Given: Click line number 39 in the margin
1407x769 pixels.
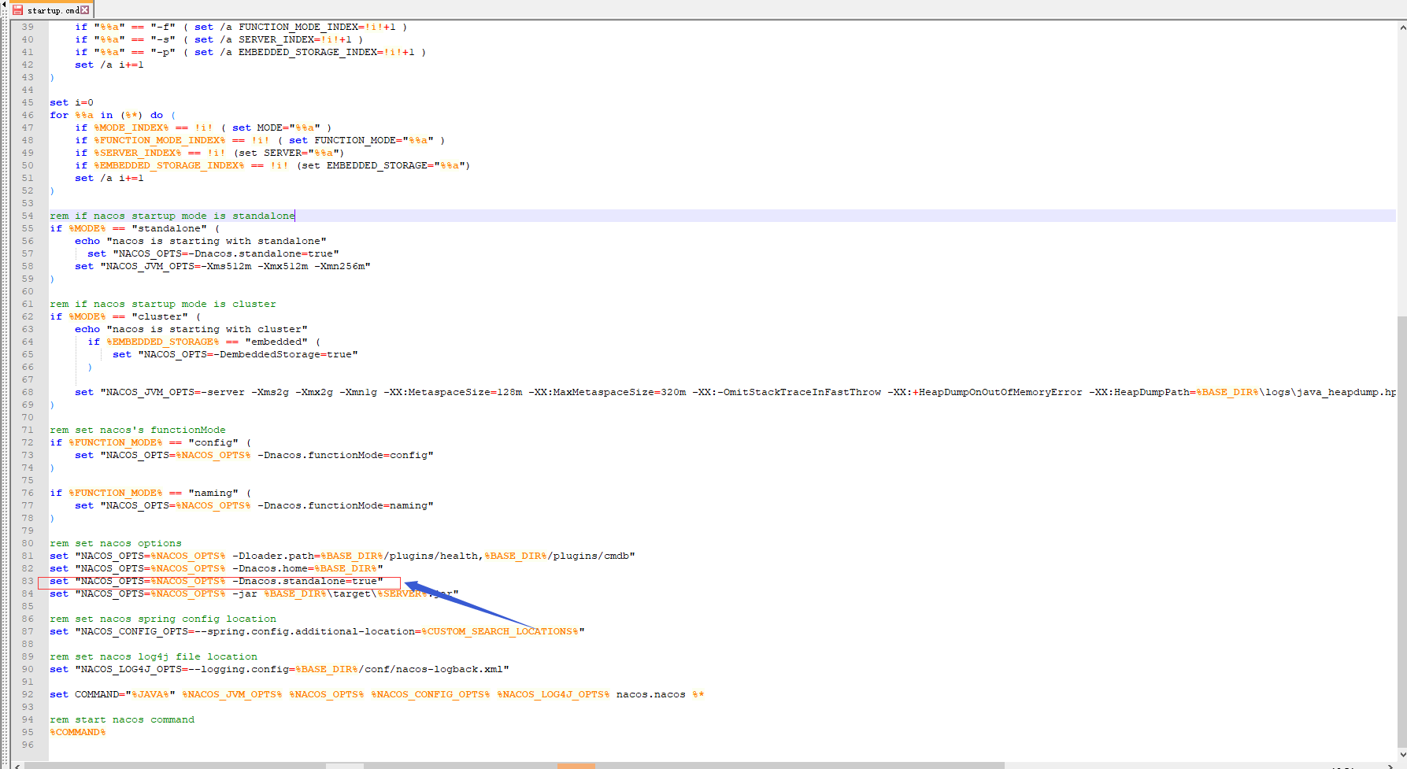Looking at the screenshot, I should 28,27.
